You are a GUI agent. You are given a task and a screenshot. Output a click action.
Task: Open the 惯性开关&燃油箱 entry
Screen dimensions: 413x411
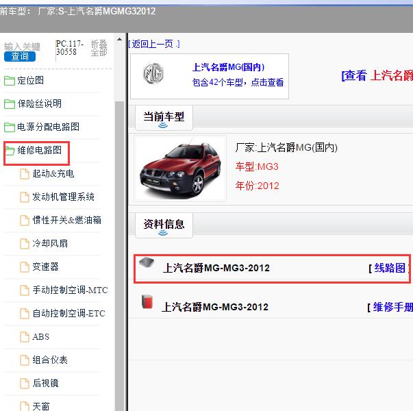click(x=67, y=220)
